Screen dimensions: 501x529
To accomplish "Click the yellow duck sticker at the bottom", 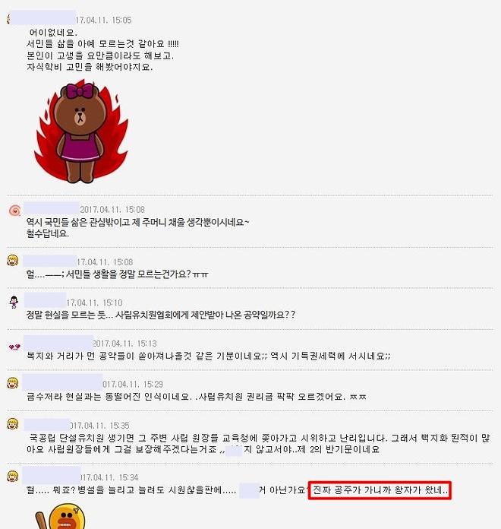I will [61, 516].
